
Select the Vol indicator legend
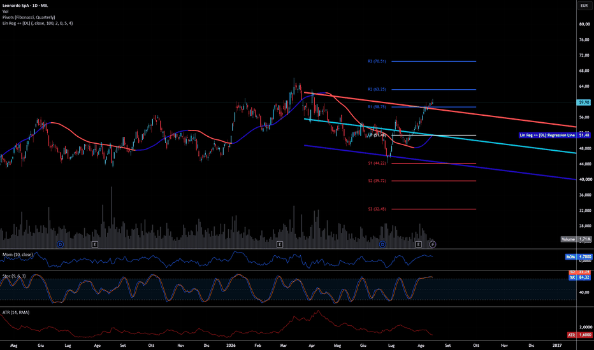[x=5, y=11]
